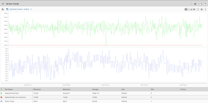Image resolution: width=208 pixels, height=103 pixels.
Task: Toggle the green Material Feed Rate pen checkbox
Action: (1, 93)
